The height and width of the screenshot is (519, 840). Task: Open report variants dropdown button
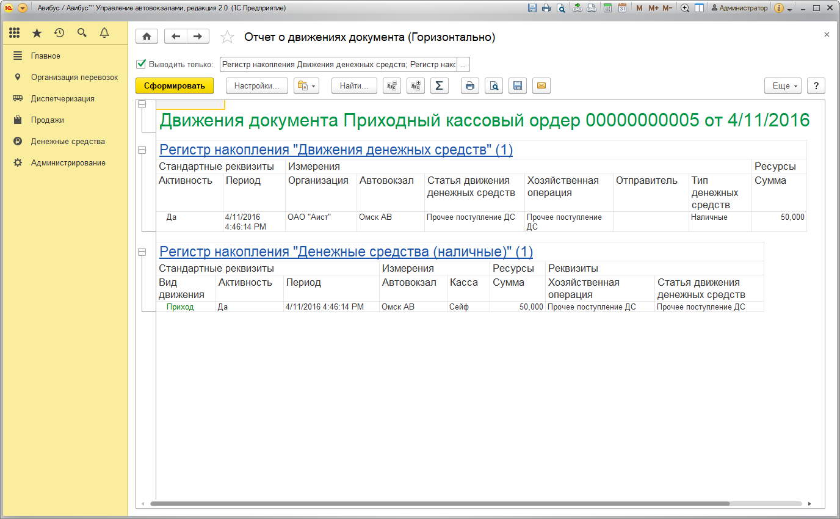pos(306,86)
